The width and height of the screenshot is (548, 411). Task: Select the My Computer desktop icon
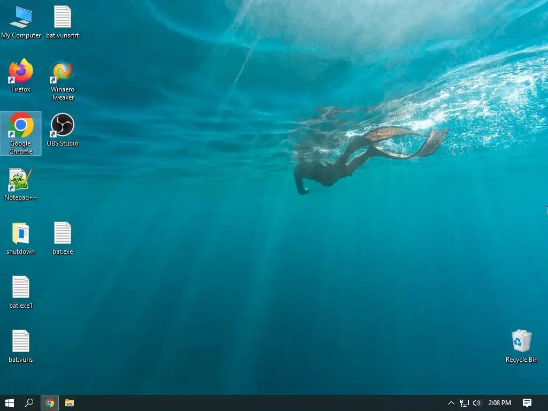tap(21, 21)
